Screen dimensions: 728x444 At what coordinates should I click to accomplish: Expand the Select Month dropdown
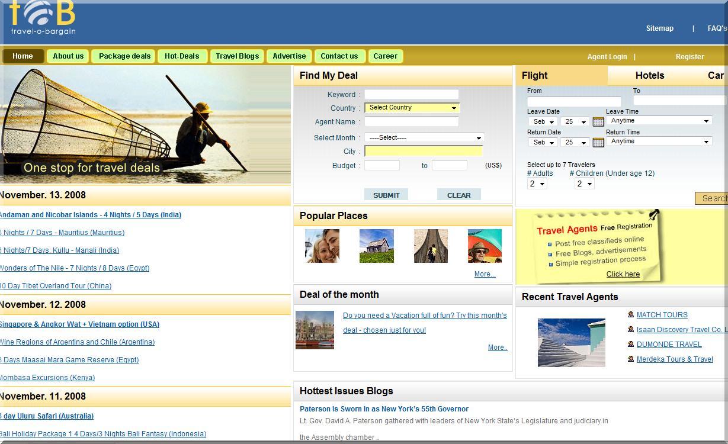tap(424, 138)
